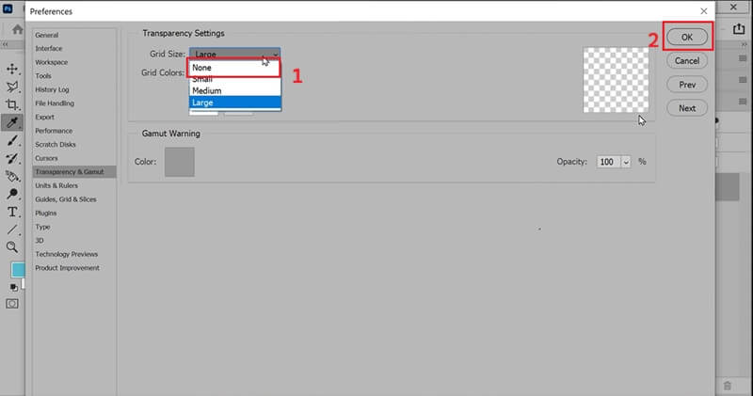Open Type preferences category

tap(42, 227)
